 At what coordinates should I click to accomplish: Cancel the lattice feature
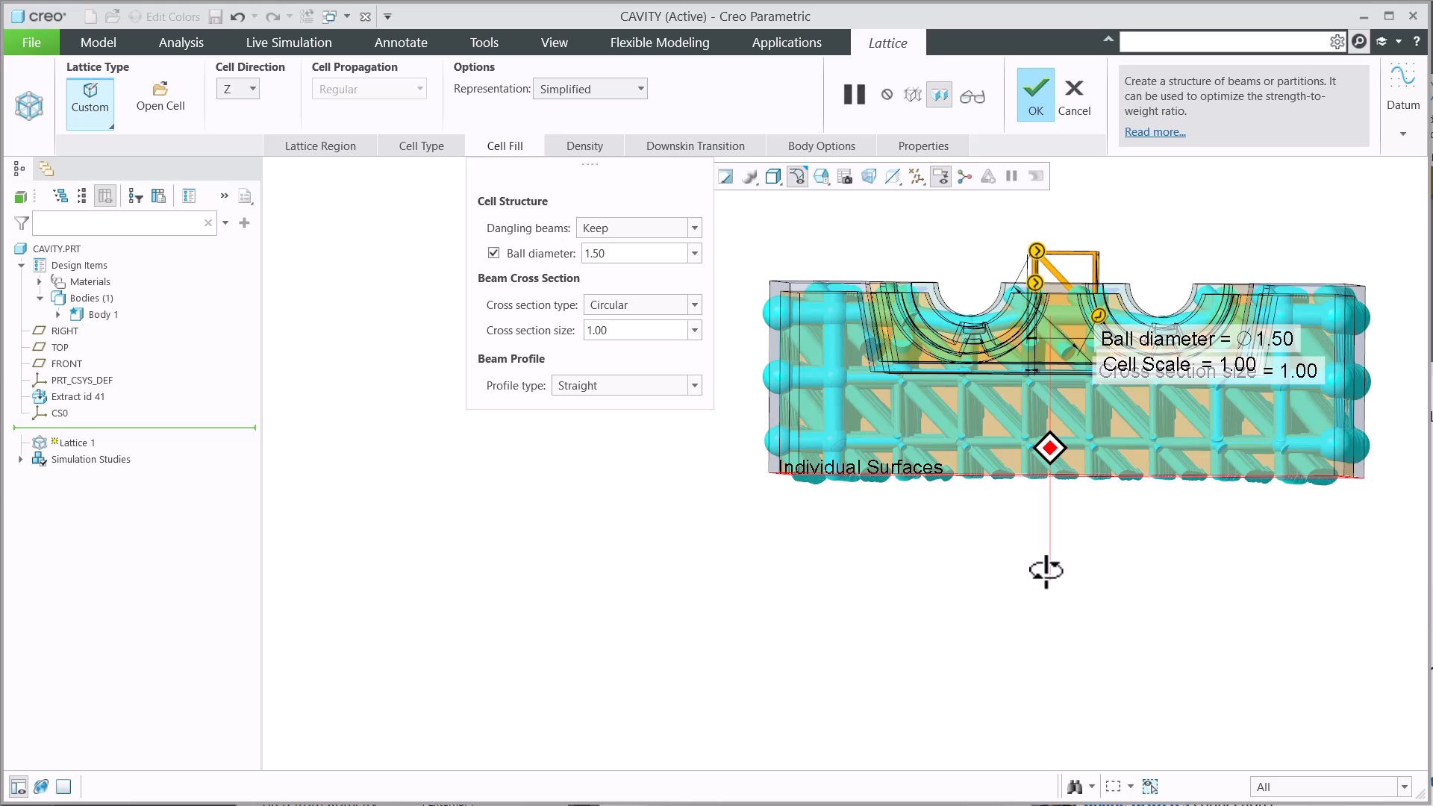pos(1074,97)
